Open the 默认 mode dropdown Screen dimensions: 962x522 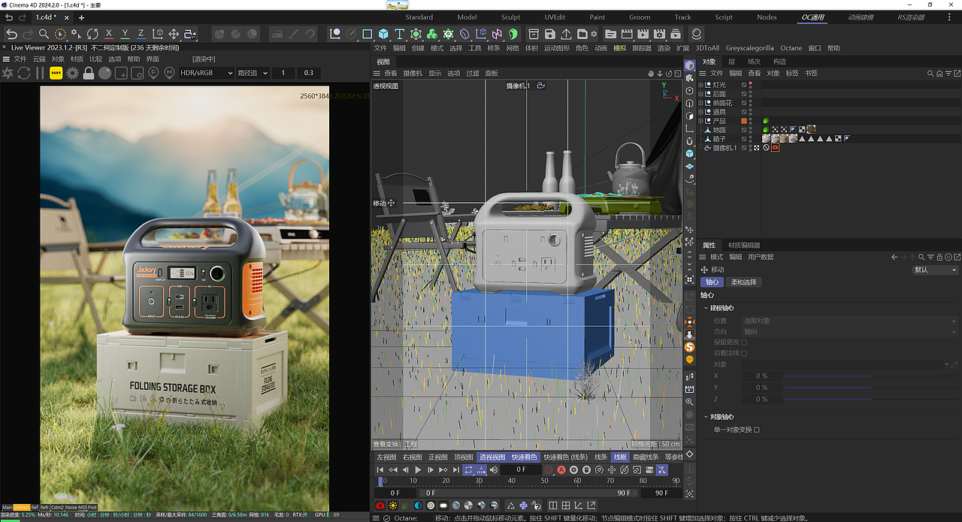click(x=934, y=270)
